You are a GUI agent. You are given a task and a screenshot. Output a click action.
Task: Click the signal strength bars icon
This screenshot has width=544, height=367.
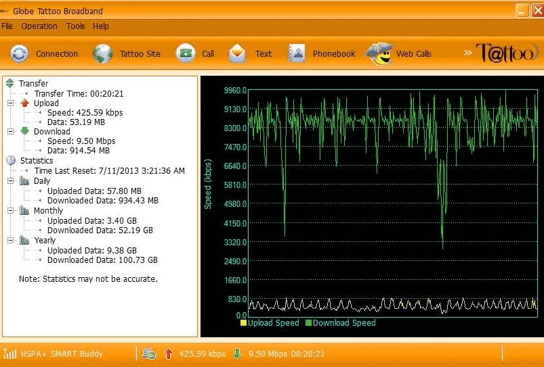point(10,354)
